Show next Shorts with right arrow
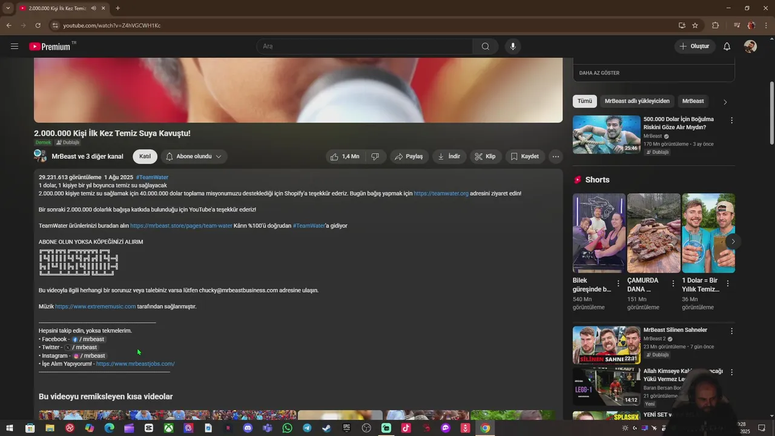 tap(733, 241)
